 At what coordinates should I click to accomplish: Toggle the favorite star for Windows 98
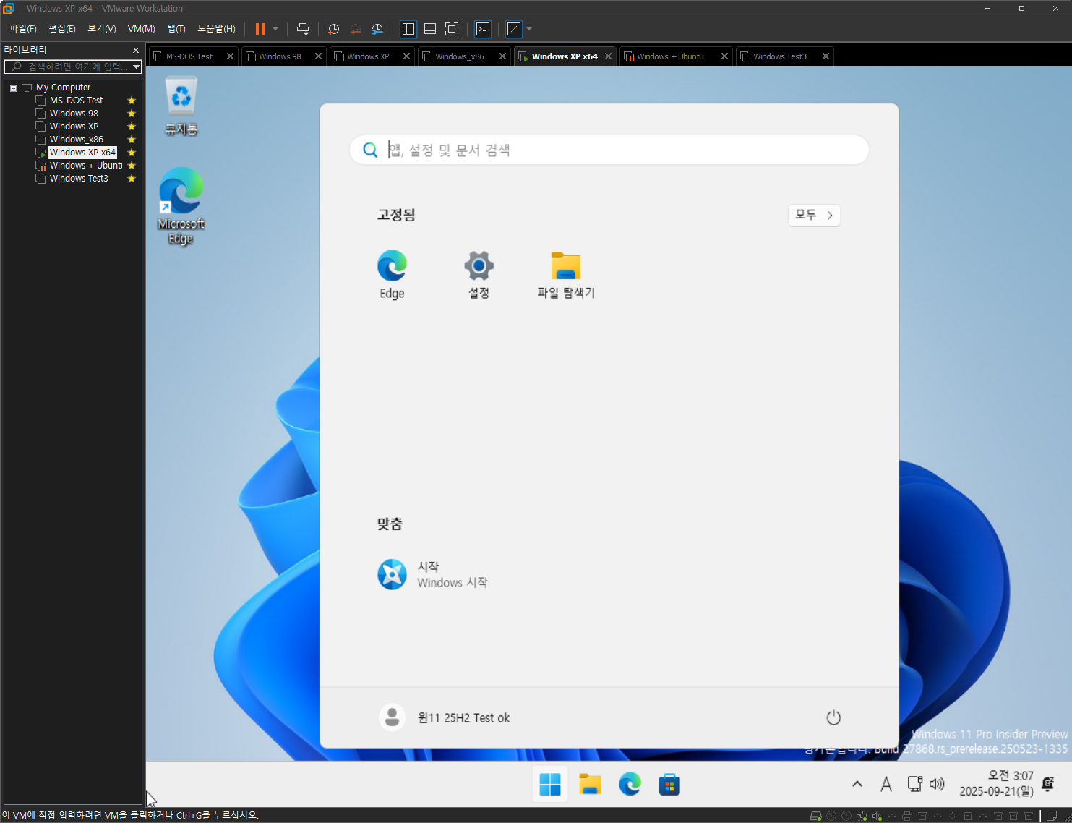(x=132, y=114)
